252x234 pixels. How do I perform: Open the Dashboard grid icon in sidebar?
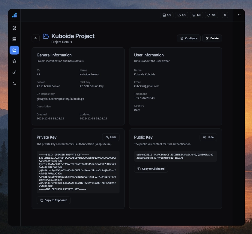click(14, 28)
